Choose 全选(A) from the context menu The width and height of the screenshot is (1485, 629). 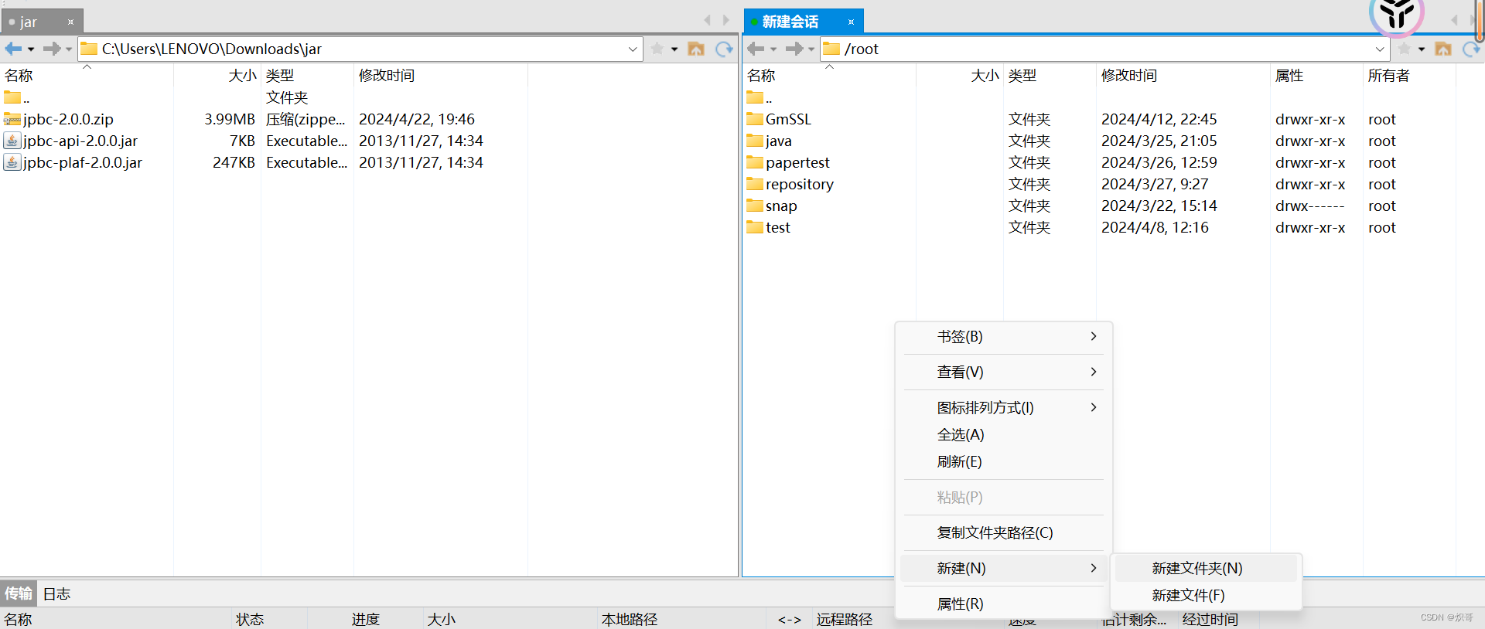(1003, 435)
